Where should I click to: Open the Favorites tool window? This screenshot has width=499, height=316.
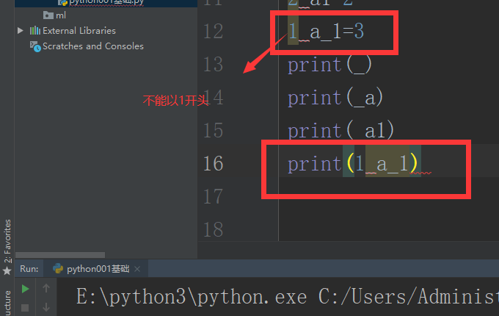tap(7, 240)
